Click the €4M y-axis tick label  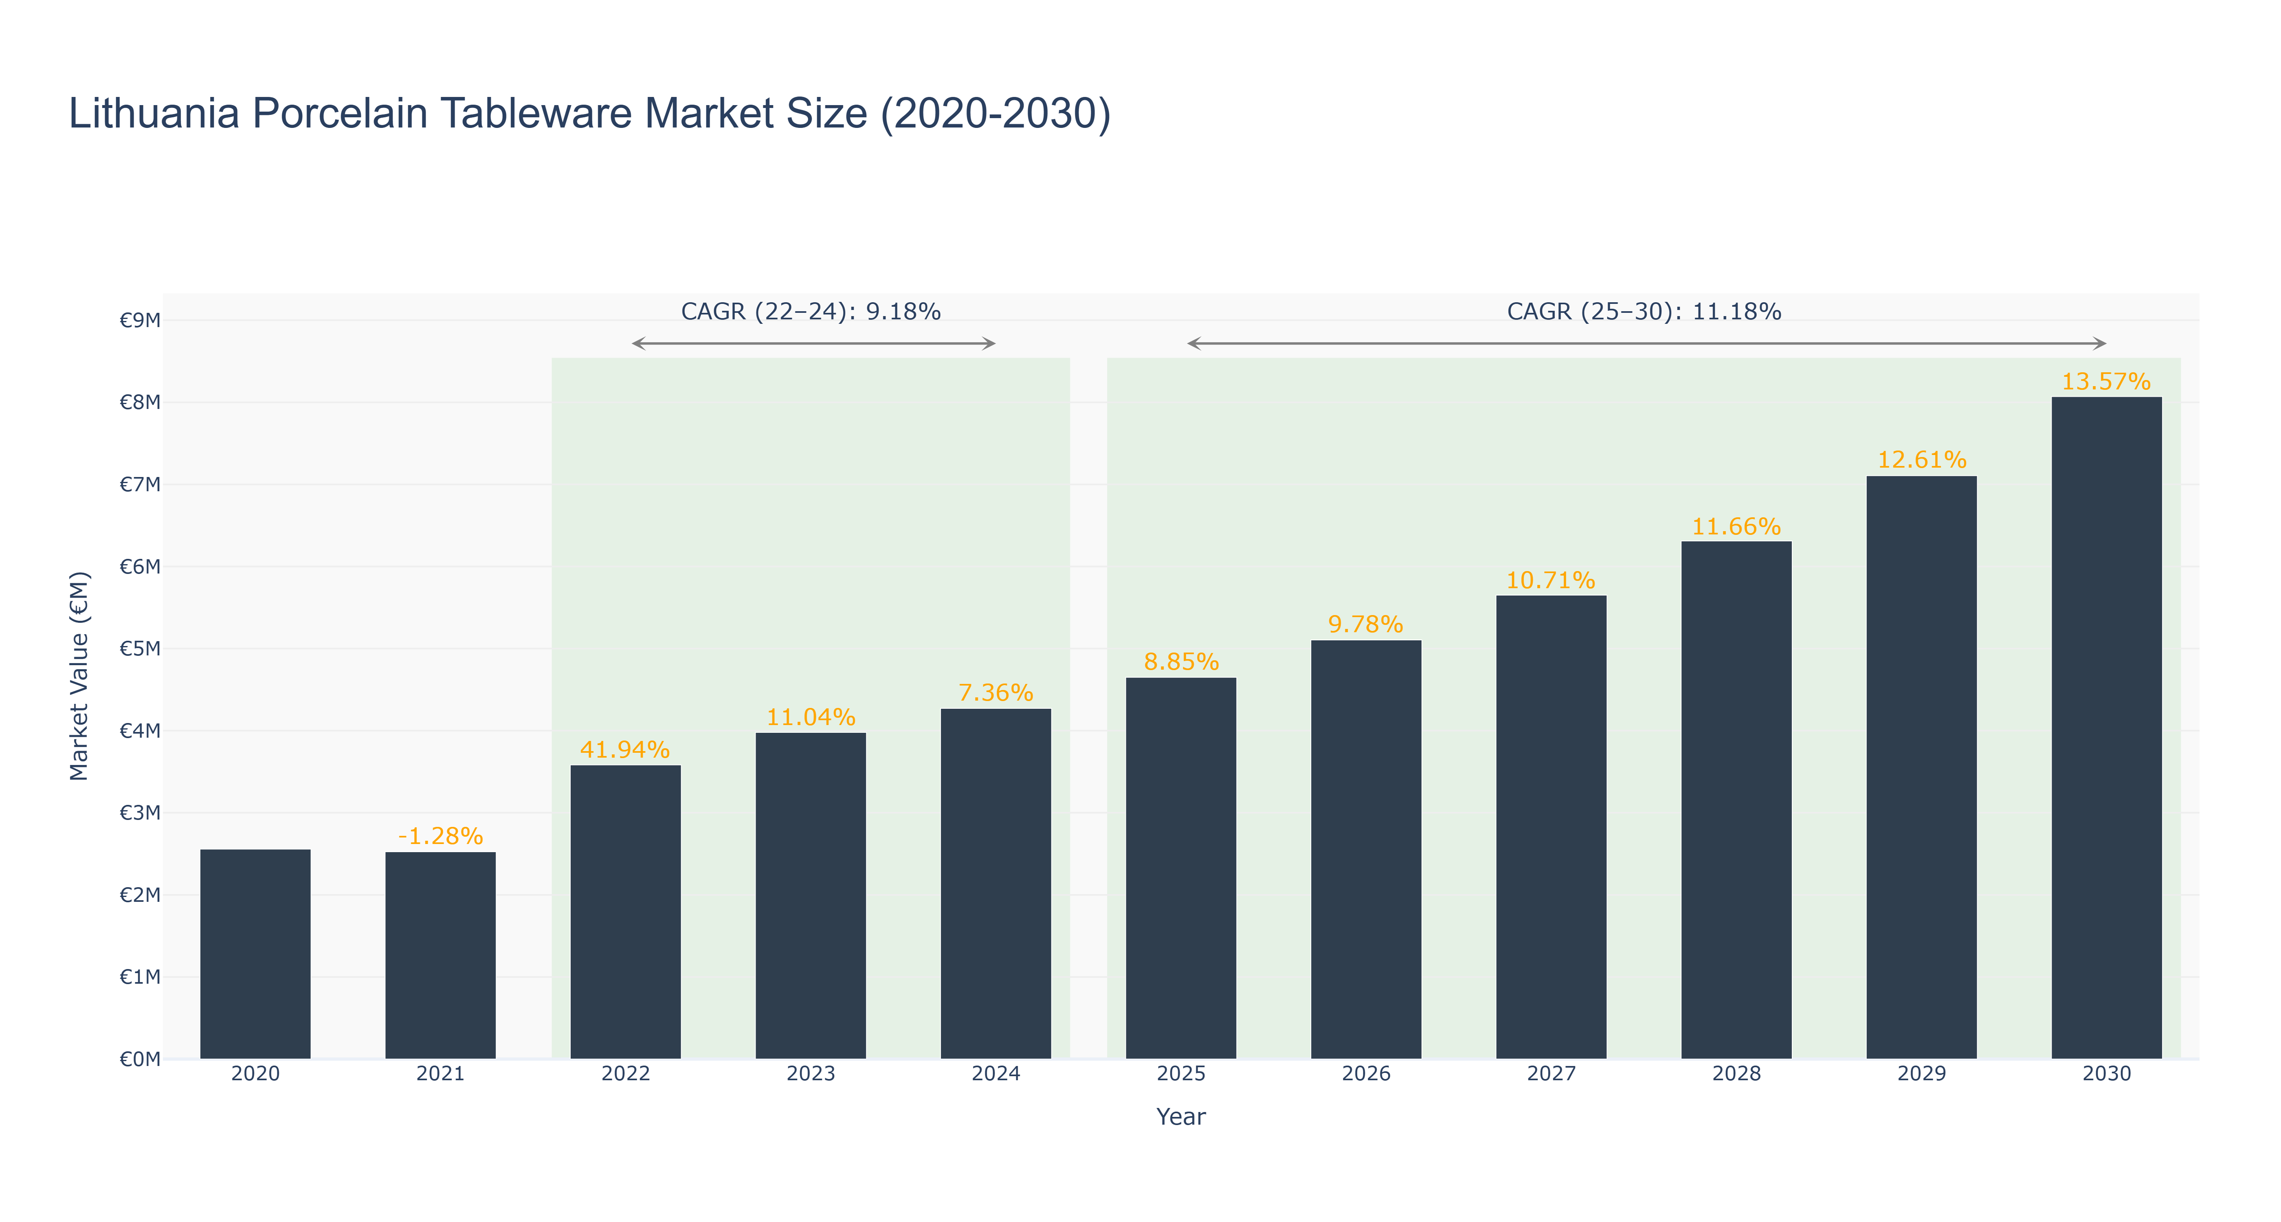coord(140,730)
